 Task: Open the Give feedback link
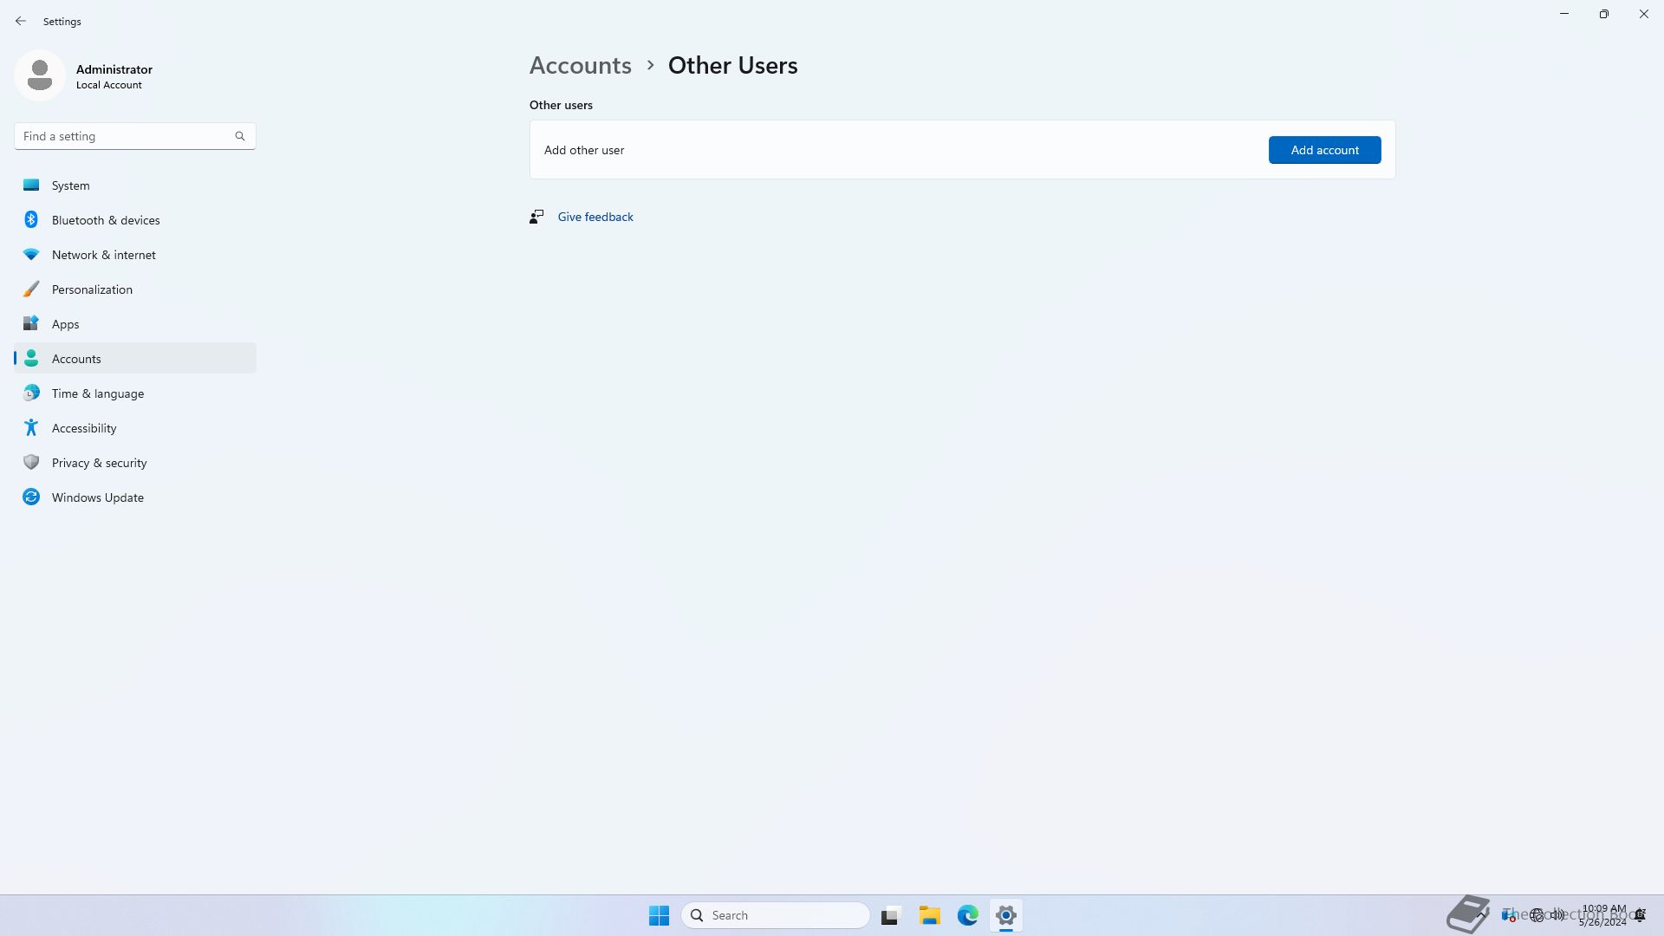(x=595, y=217)
